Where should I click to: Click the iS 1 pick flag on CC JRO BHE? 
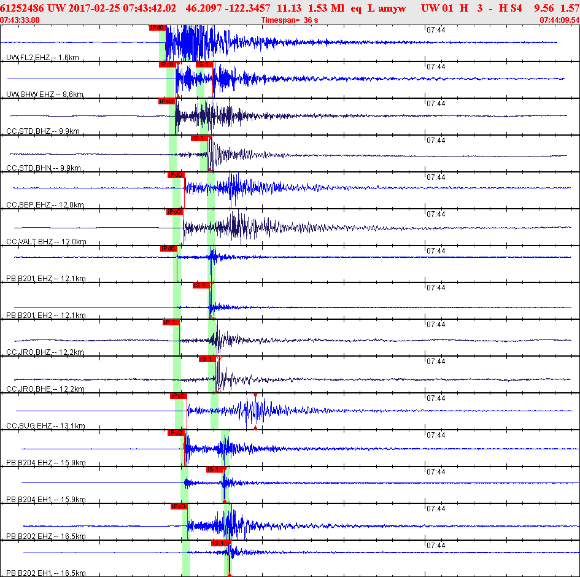[207, 359]
